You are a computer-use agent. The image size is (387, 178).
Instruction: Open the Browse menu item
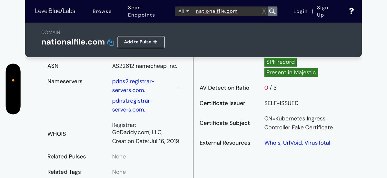pos(102,11)
